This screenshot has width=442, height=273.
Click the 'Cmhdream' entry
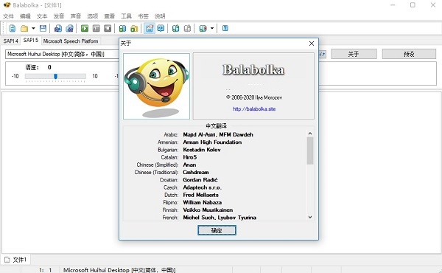pyautogui.click(x=196, y=172)
